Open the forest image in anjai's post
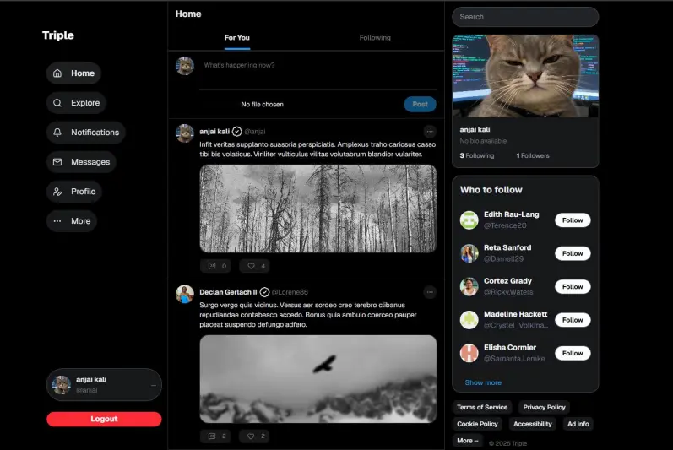Image resolution: width=673 pixels, height=450 pixels. coord(318,209)
